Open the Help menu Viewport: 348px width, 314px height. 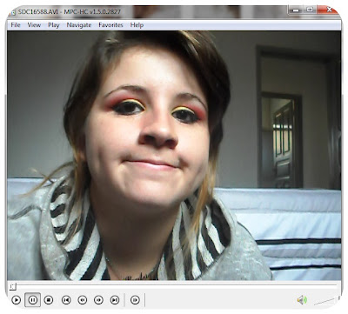137,25
